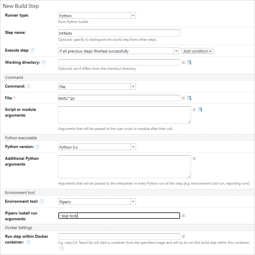Open the Add condition dropdown
The height and width of the screenshot is (255, 255).
(197, 51)
